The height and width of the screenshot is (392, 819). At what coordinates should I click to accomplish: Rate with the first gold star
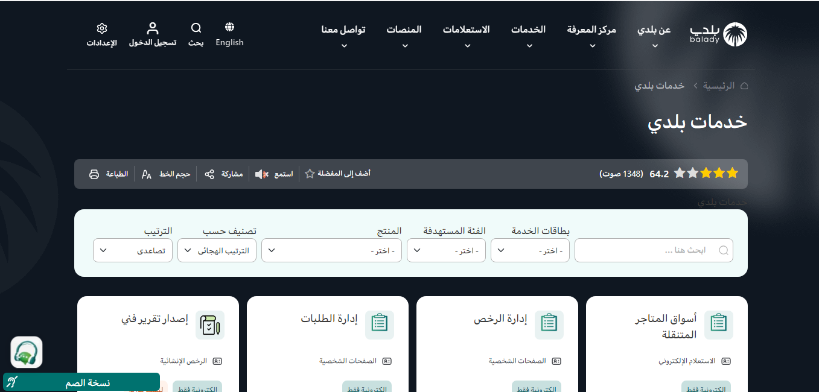[x=733, y=174]
